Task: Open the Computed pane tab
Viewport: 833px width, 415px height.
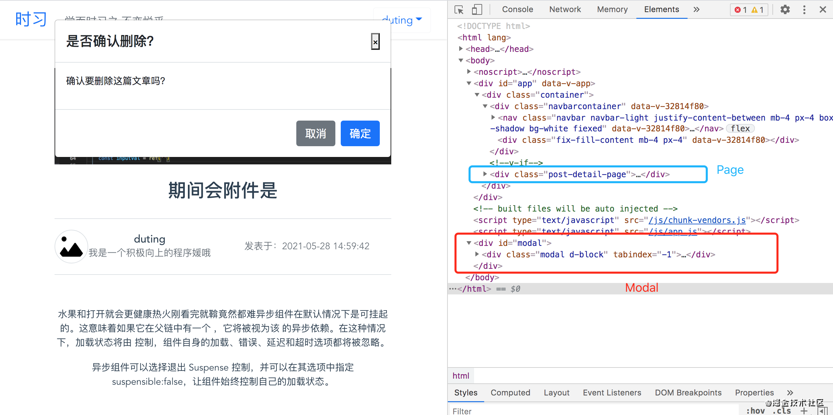Action: pos(510,393)
